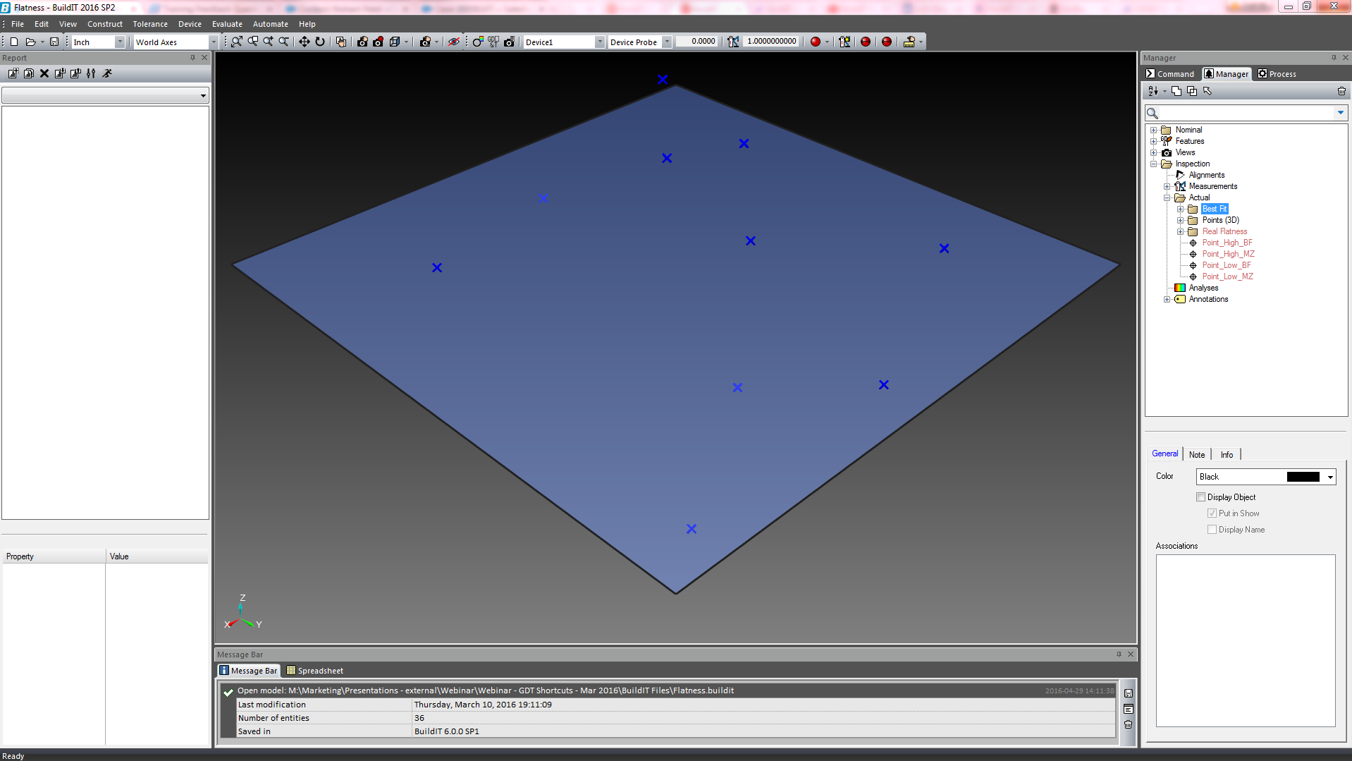Expand the Points (3D) tree folder

pyautogui.click(x=1181, y=220)
